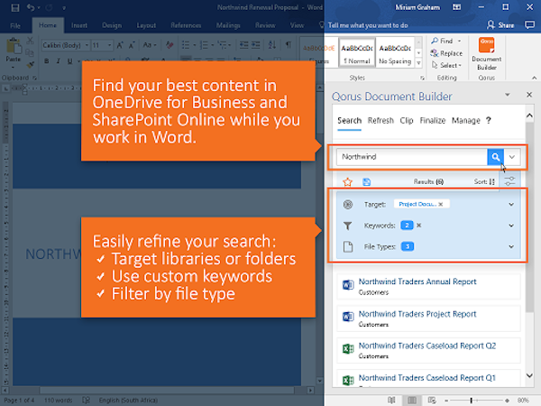Adjust the zoom slider in status bar
This screenshot has width=541, height=406.
coord(472,399)
